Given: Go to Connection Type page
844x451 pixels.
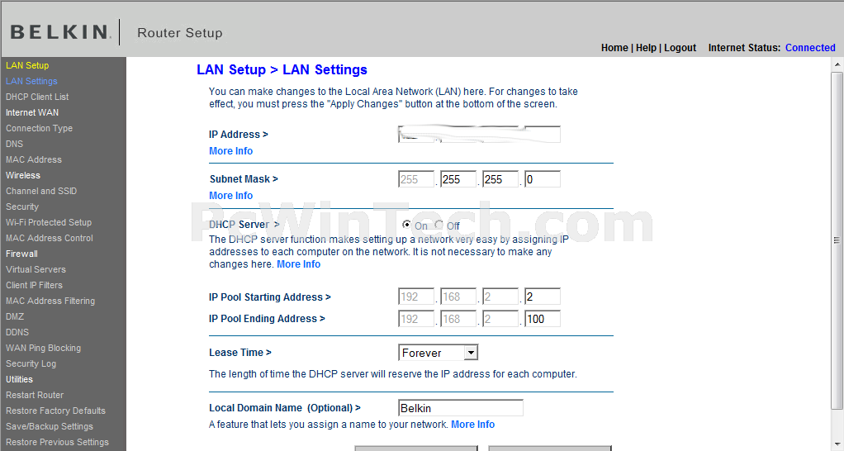Looking at the screenshot, I should coord(40,128).
